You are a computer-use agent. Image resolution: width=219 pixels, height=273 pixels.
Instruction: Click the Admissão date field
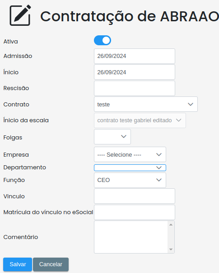tap(135, 56)
